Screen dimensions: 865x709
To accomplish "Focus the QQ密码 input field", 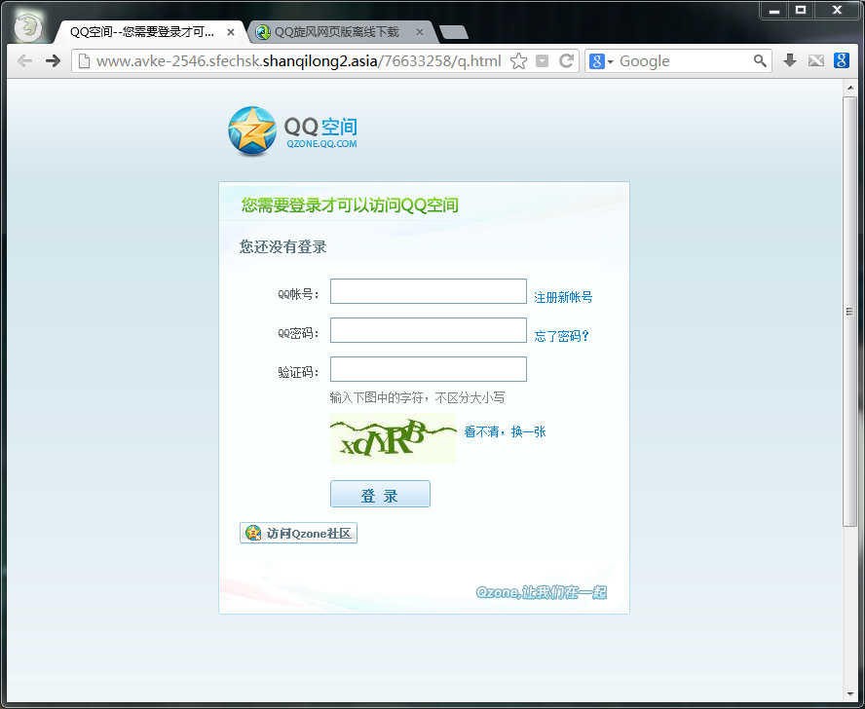I will click(428, 330).
